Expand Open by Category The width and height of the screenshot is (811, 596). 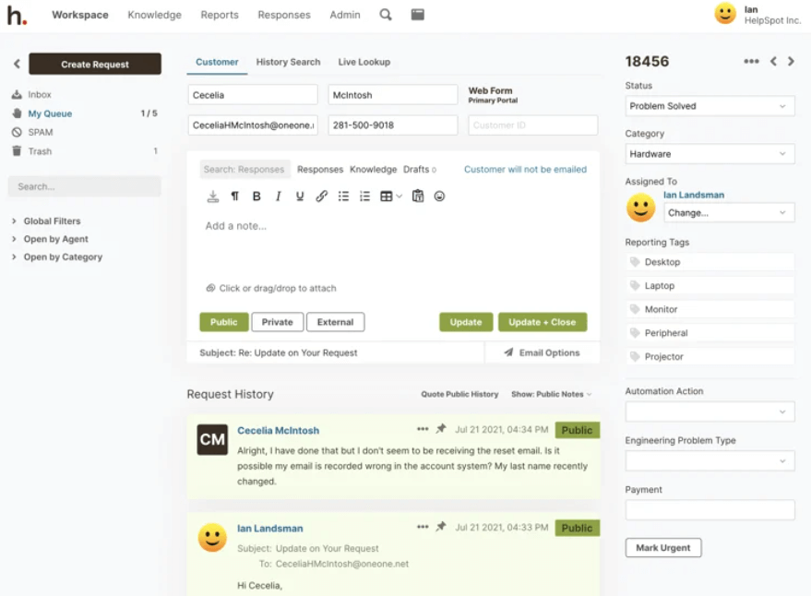click(57, 257)
